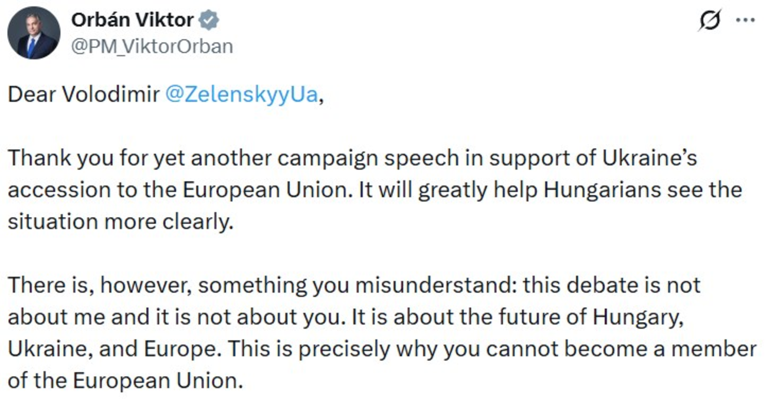Open the three-dot more options menu
This screenshot has width=767, height=404.
coord(746,20)
